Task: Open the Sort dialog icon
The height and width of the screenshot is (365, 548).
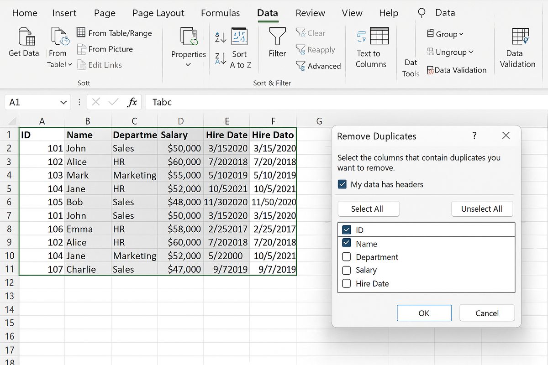Action: pos(240,36)
